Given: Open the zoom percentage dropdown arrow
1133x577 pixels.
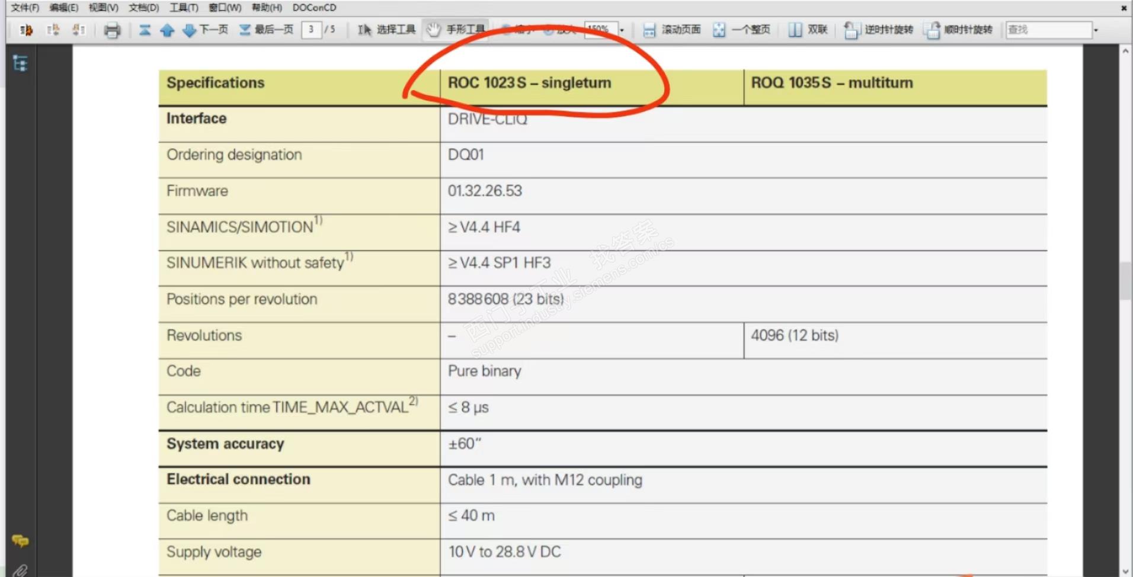Looking at the screenshot, I should pos(622,30).
